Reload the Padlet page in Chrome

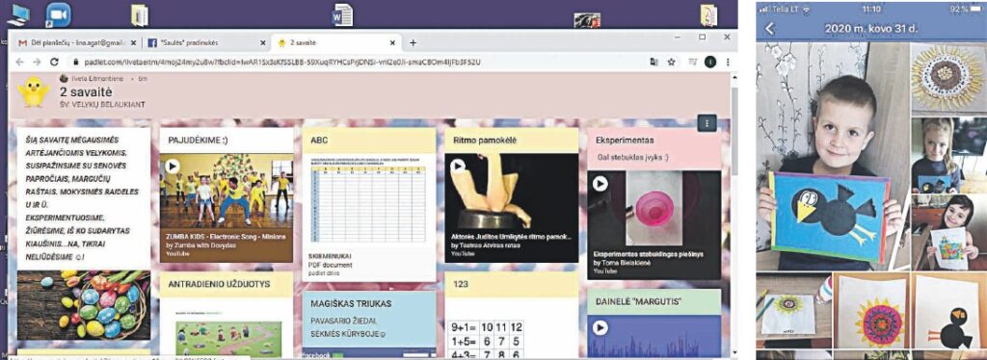point(54,63)
